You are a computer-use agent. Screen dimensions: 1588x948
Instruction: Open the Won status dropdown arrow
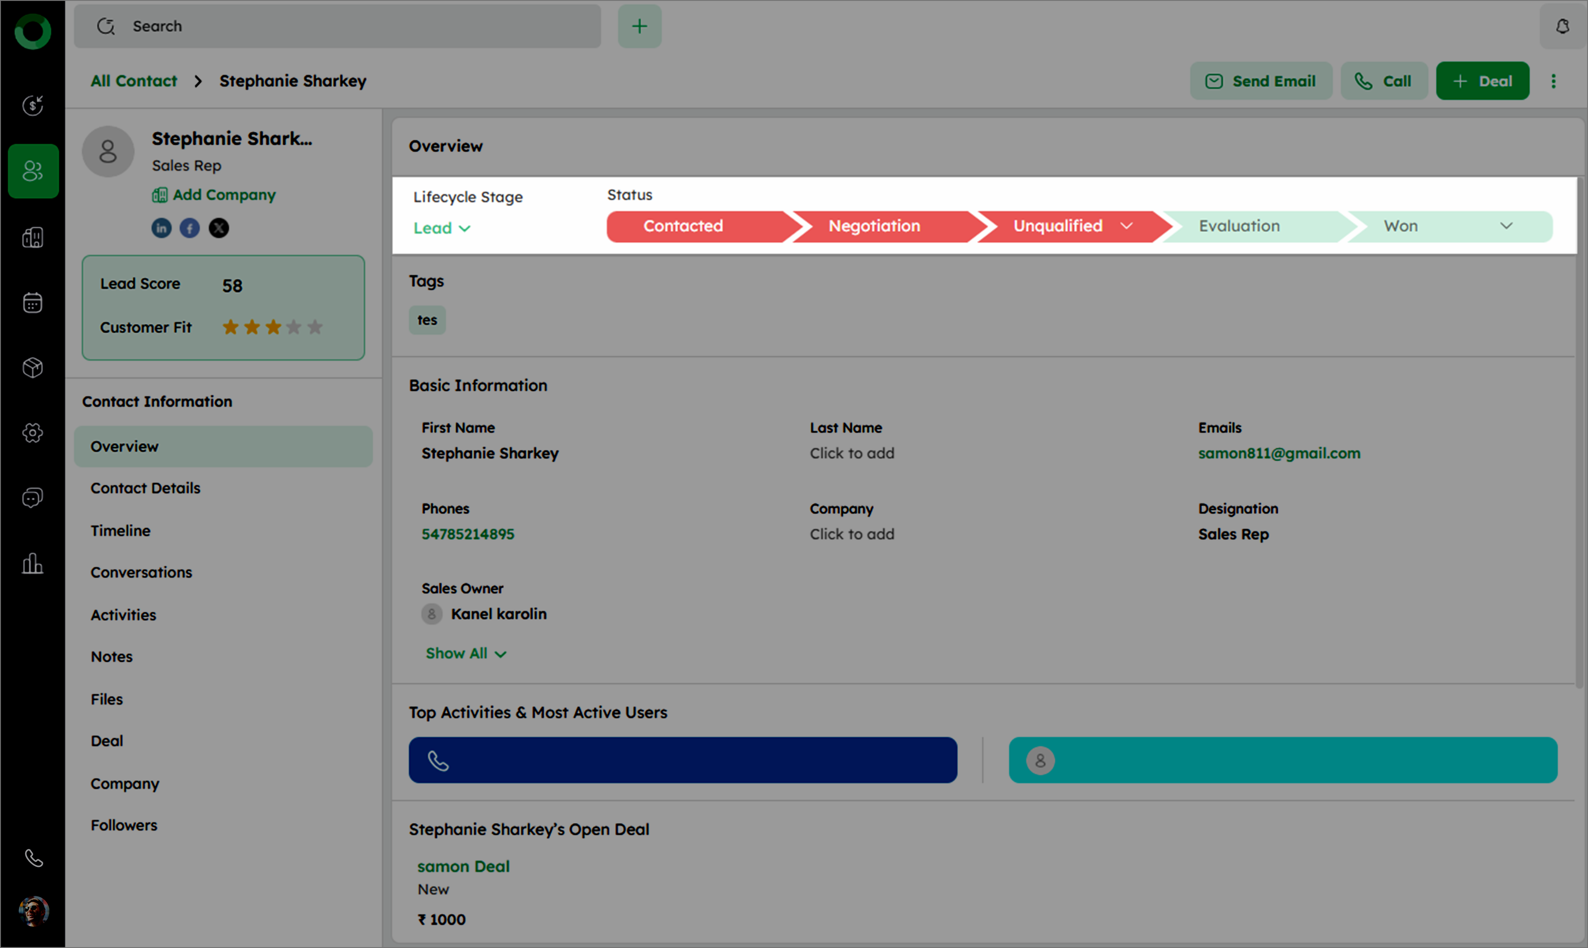(x=1506, y=226)
